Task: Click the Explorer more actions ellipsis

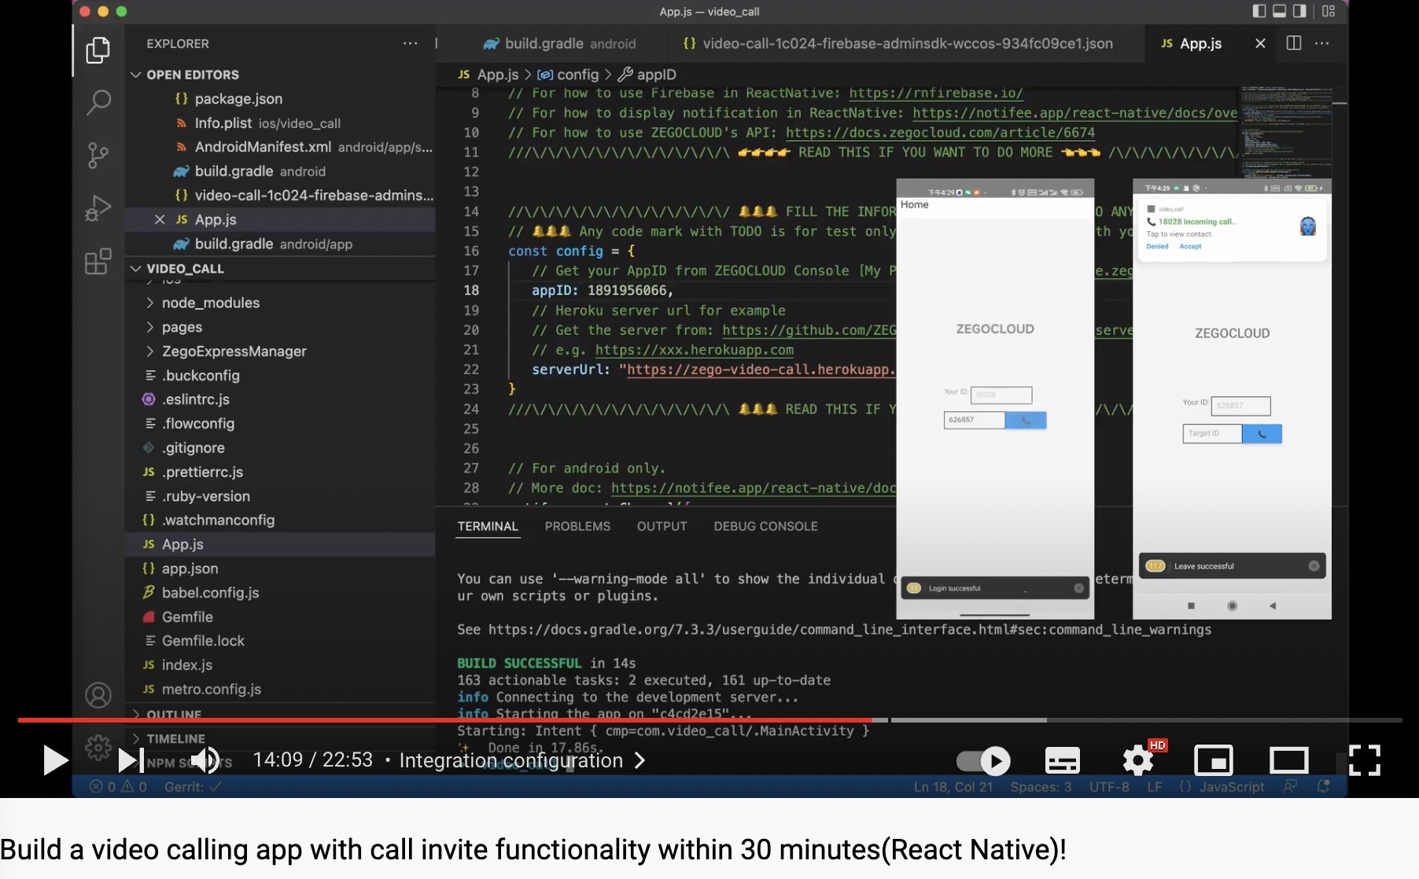Action: pyautogui.click(x=410, y=44)
